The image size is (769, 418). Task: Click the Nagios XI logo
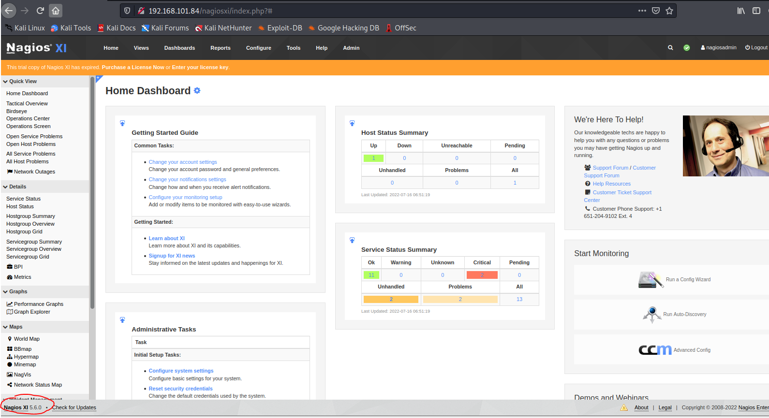[x=36, y=48]
